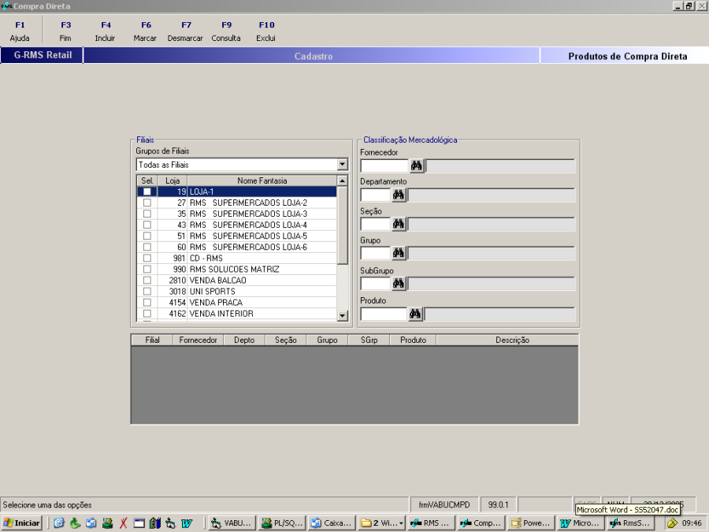Image resolution: width=709 pixels, height=532 pixels.
Task: Open grouped 2 Windows Explorer taskbar button
Action: pos(382,523)
